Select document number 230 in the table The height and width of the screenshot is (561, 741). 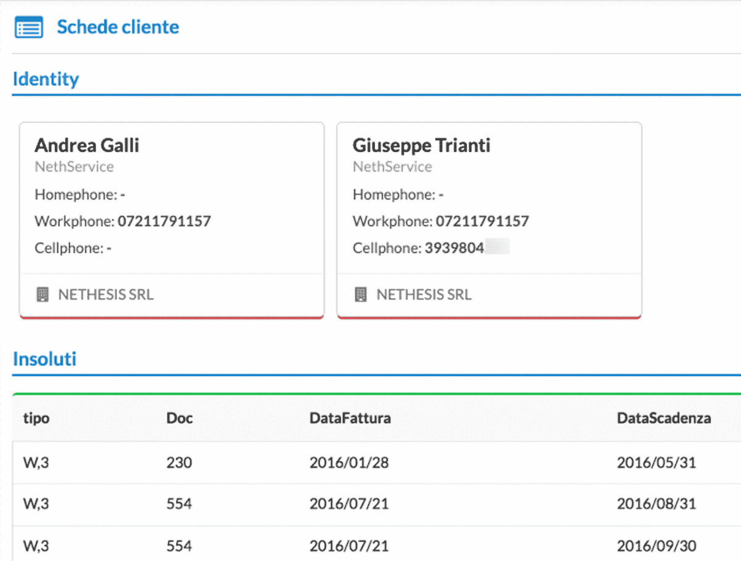(179, 462)
